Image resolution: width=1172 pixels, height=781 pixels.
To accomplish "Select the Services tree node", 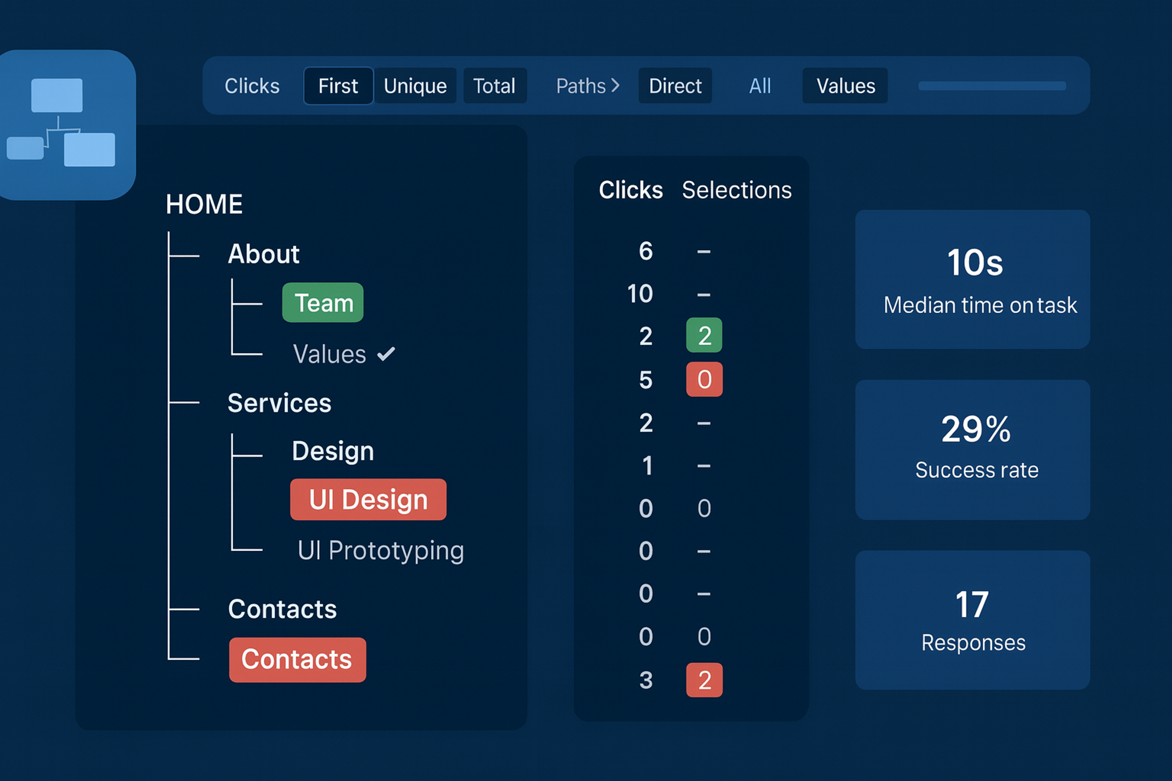I will point(280,403).
